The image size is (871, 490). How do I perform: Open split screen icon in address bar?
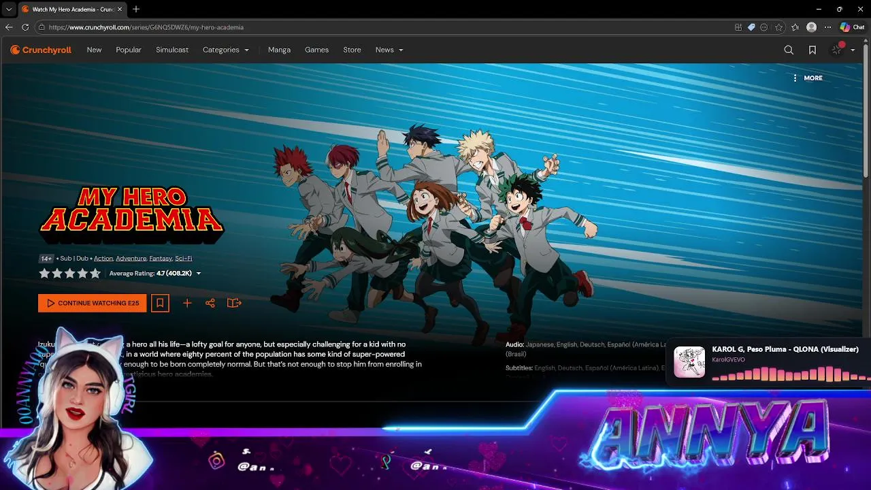click(738, 27)
